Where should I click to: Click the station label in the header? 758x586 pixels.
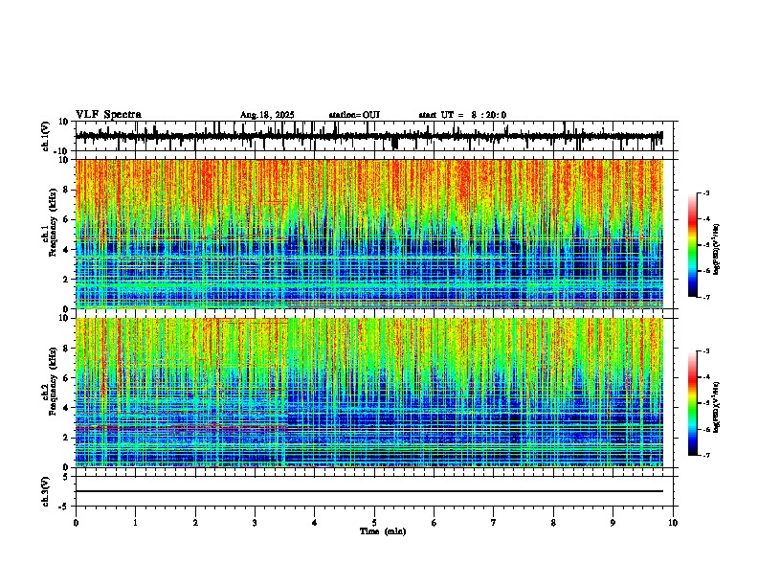(x=354, y=115)
